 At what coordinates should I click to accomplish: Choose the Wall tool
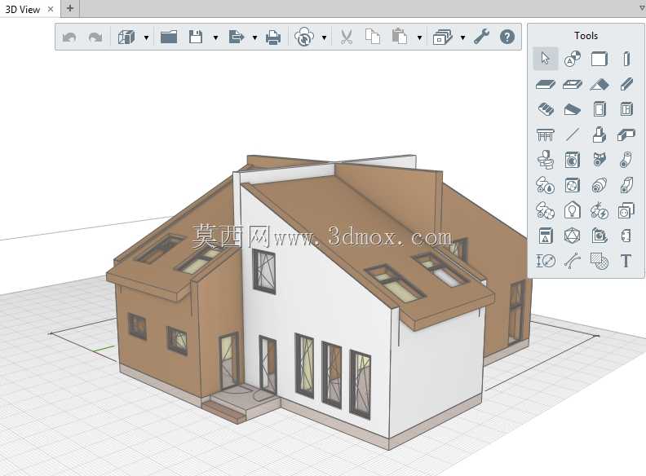[600, 59]
